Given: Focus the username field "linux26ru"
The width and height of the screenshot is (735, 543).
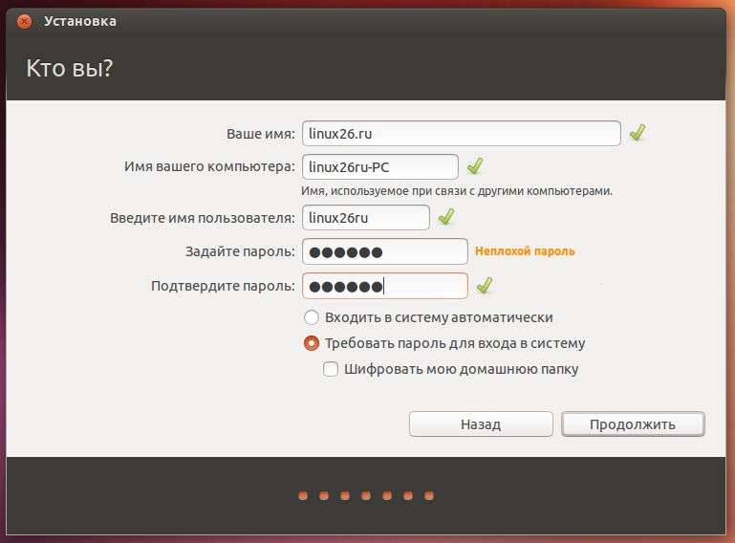Looking at the screenshot, I should 366,218.
